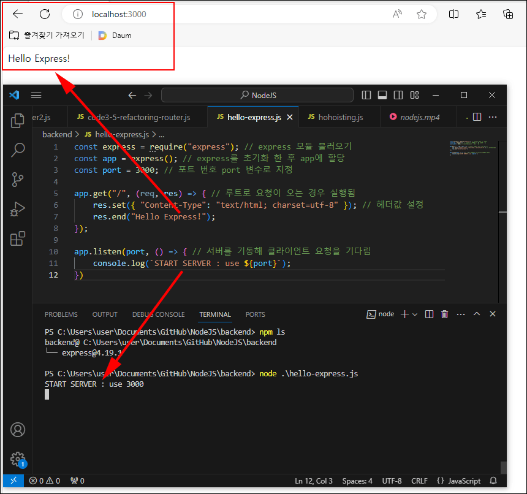Screen dimensions: 527x494
Task: Open browser Favorites list
Action: pos(481,14)
